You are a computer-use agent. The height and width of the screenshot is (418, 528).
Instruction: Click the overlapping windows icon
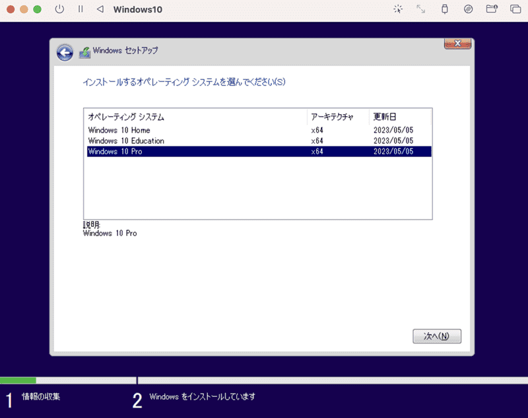(515, 9)
